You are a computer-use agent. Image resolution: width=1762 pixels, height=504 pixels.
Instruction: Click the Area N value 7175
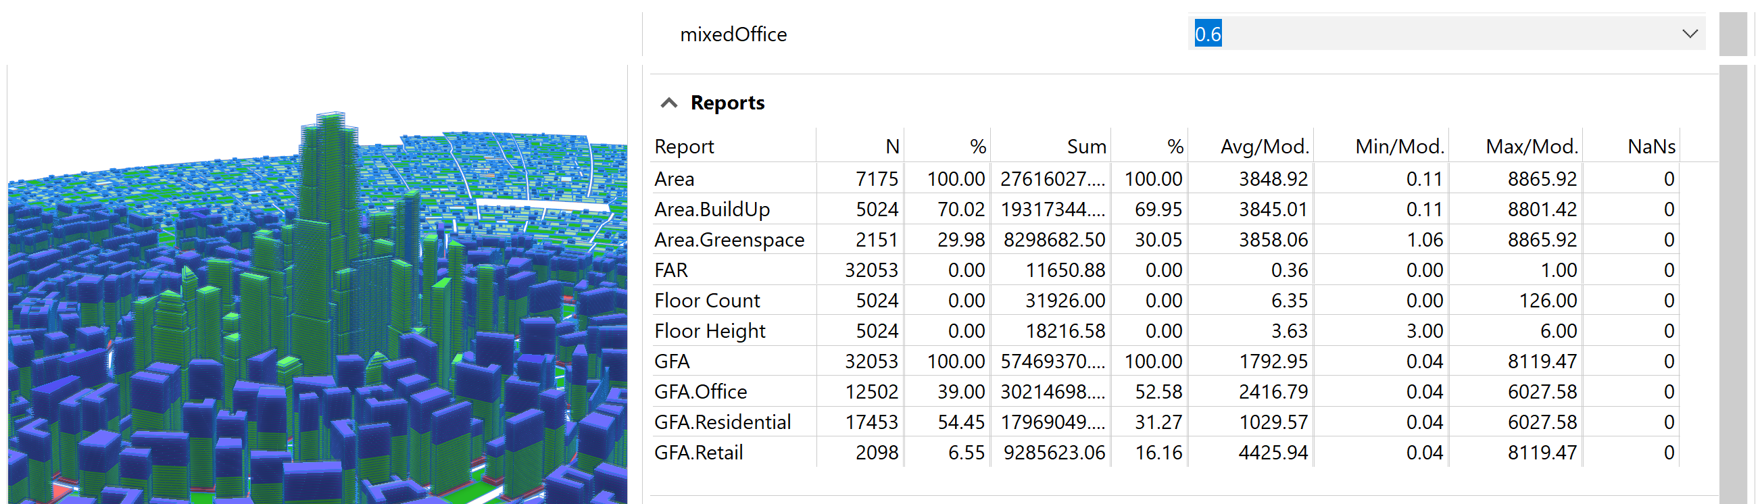(876, 179)
